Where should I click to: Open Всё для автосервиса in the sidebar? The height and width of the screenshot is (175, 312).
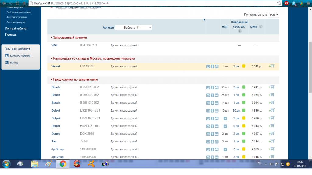point(19,12)
